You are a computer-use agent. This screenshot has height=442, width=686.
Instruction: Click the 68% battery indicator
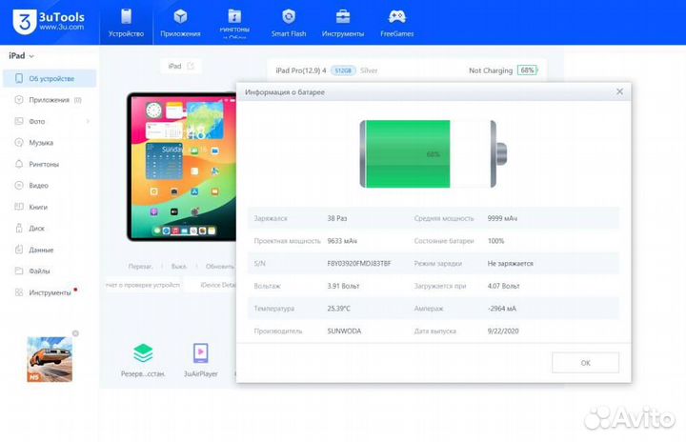tap(527, 70)
